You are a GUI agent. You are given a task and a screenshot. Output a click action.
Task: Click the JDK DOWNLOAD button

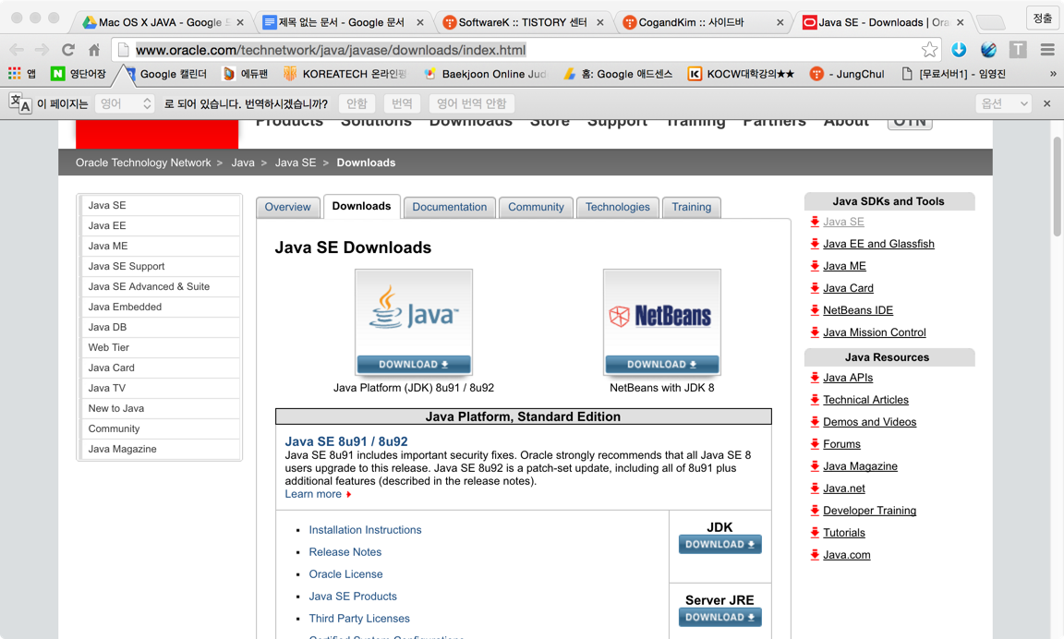(x=720, y=544)
